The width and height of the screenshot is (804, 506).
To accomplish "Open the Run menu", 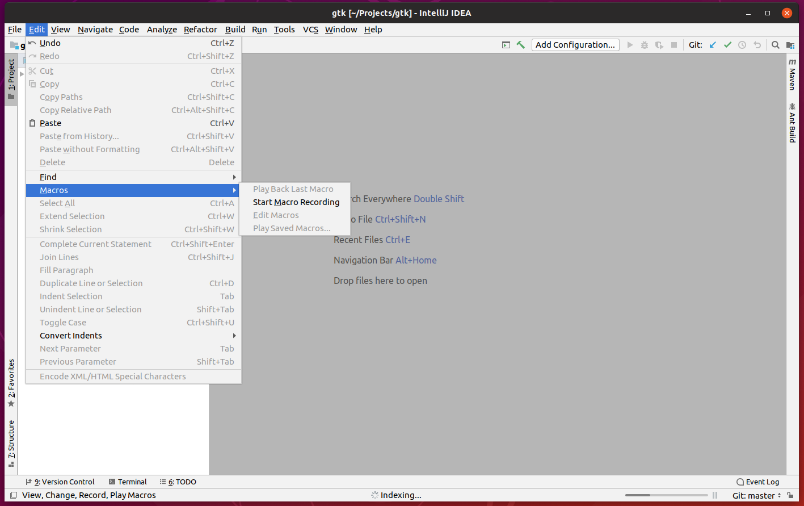I will point(259,30).
